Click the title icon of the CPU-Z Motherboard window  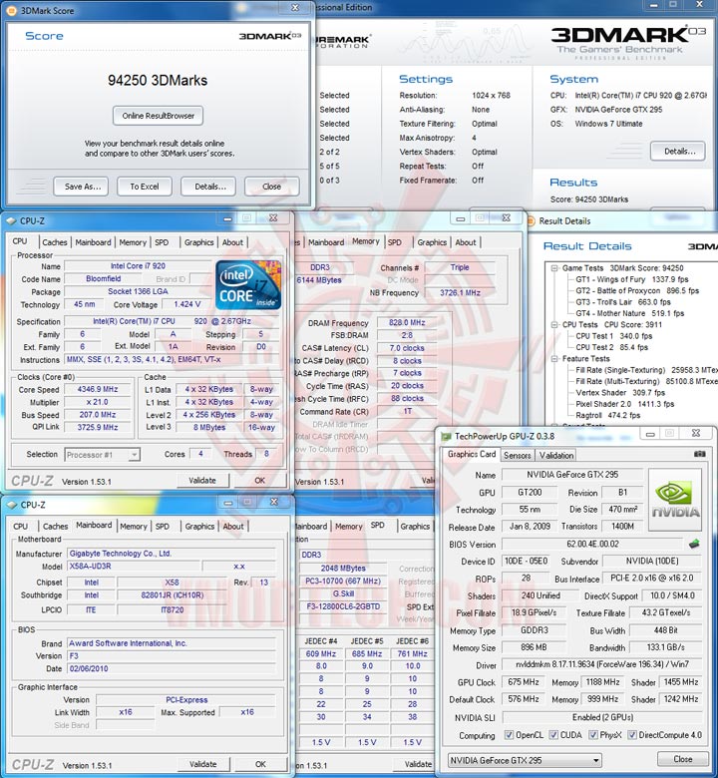(12, 505)
